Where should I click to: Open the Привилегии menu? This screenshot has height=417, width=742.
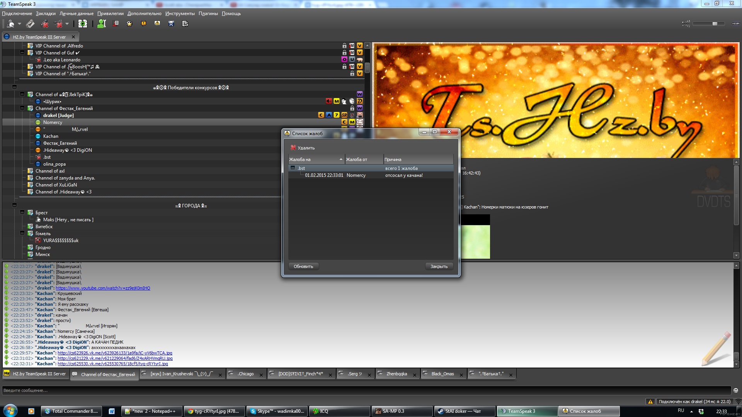click(111, 14)
